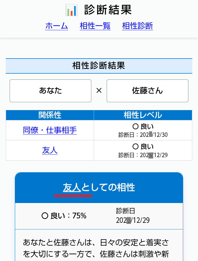Click the 診断結果 page title

108,10
